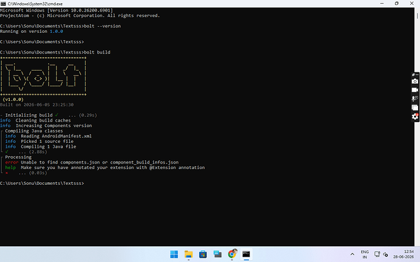Click the 'Microsoft Windows [Version 10.0.26200.6901]' line
Viewport: 420px width, 262px height.
(x=57, y=10)
